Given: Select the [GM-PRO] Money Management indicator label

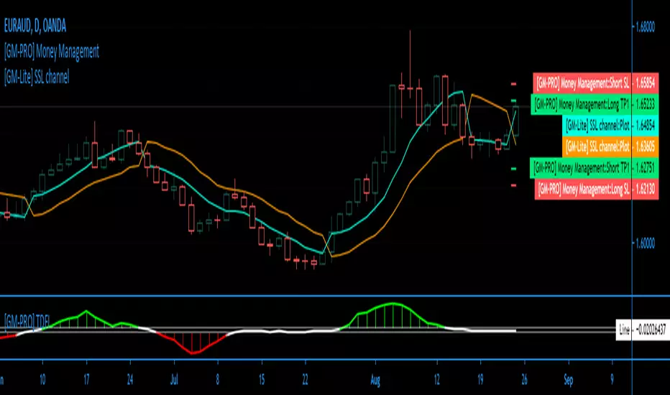Looking at the screenshot, I should [x=51, y=52].
